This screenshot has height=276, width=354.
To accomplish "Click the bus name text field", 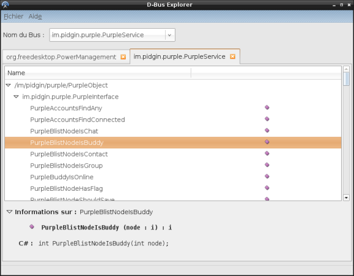I will tap(107, 35).
